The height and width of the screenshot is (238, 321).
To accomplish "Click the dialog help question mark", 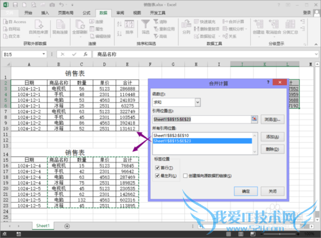I will 268,83.
